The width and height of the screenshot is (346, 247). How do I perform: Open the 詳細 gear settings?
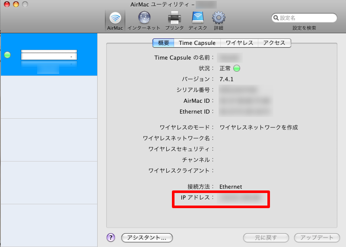click(219, 21)
